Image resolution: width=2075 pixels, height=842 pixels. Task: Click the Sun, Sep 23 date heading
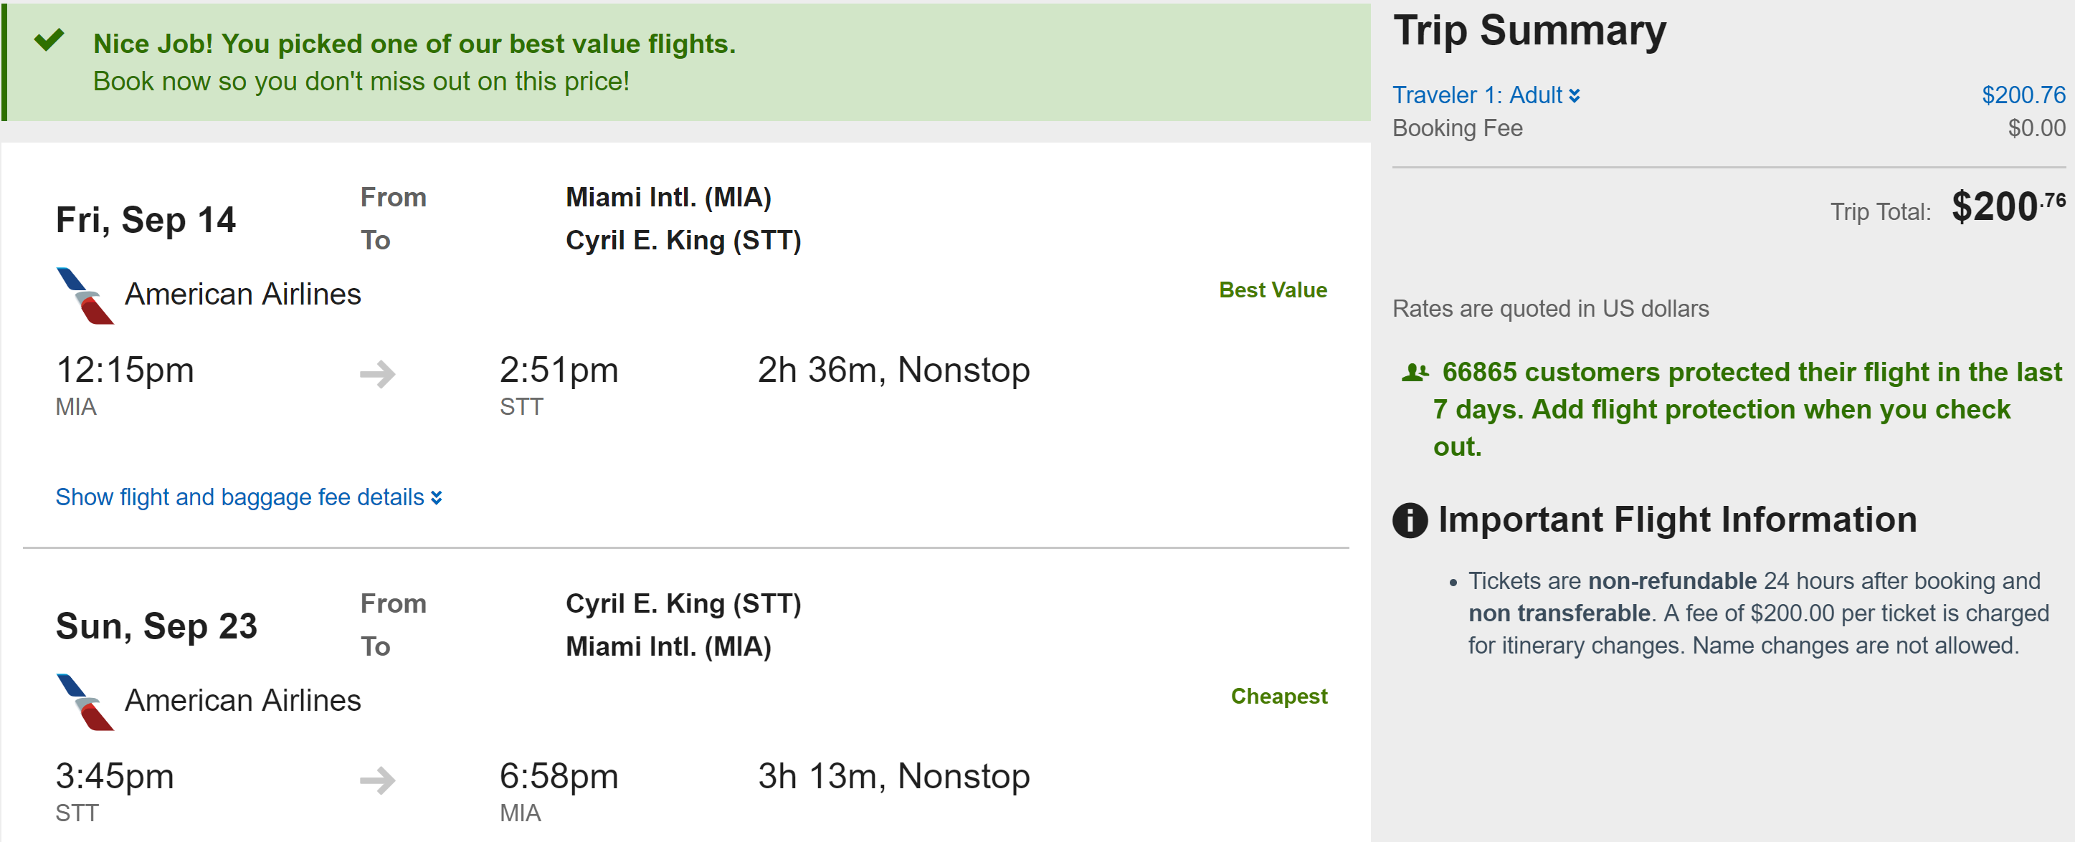[156, 626]
